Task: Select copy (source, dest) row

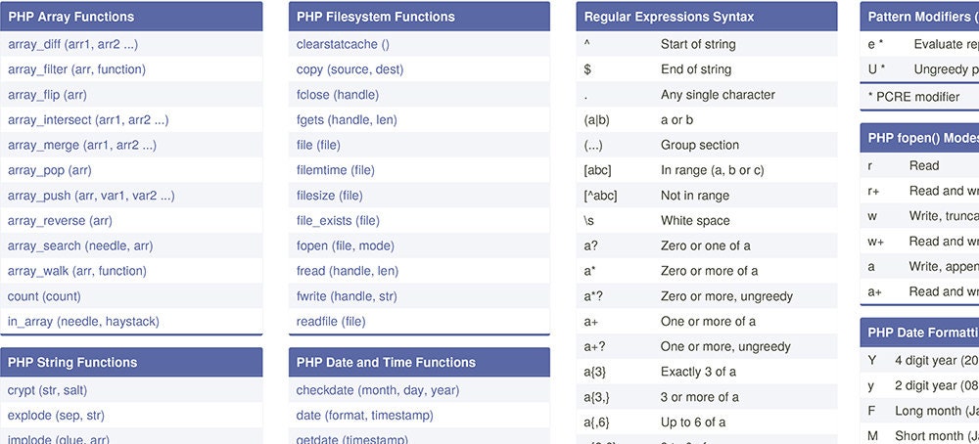Action: pos(419,69)
